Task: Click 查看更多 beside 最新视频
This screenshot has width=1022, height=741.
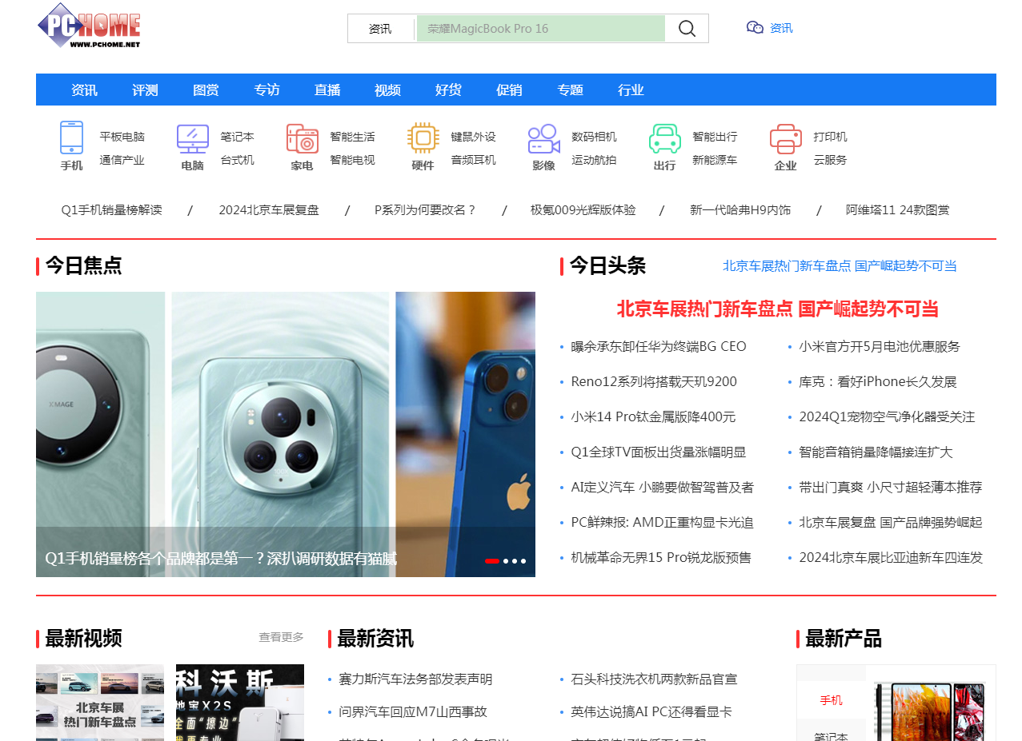Action: tap(281, 637)
